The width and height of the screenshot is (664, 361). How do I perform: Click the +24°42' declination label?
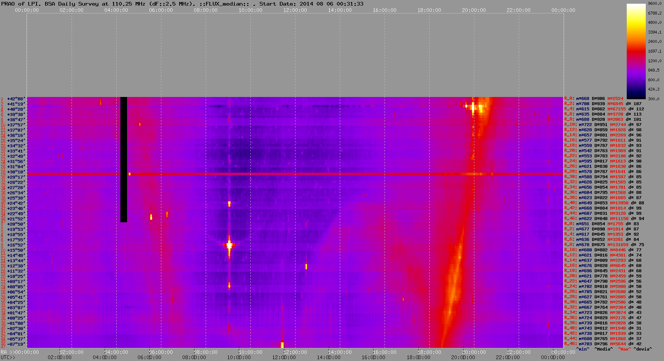(16, 203)
